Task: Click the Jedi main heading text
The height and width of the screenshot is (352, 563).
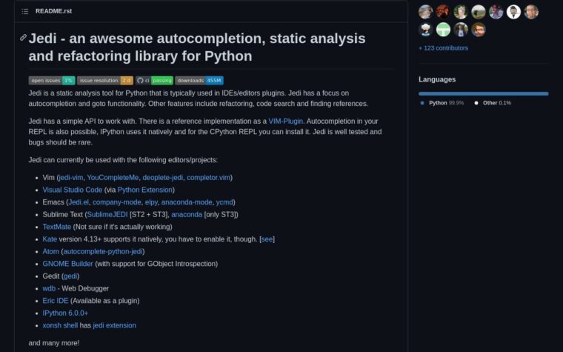Action: (x=197, y=47)
